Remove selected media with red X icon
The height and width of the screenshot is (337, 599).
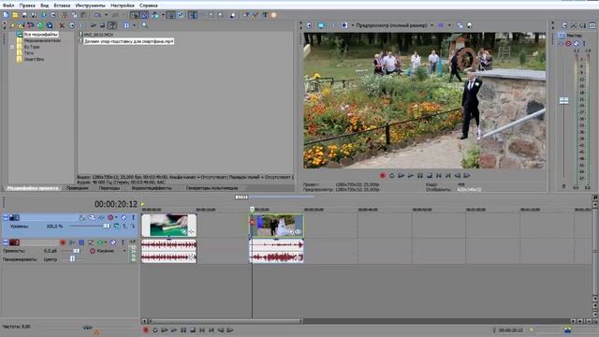(62, 25)
